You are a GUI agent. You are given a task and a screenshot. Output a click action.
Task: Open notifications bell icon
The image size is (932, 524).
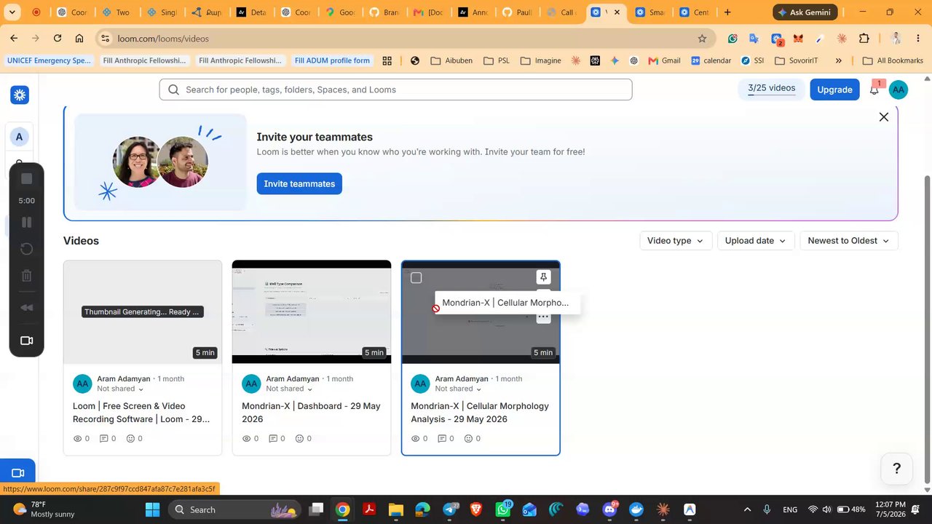(874, 90)
